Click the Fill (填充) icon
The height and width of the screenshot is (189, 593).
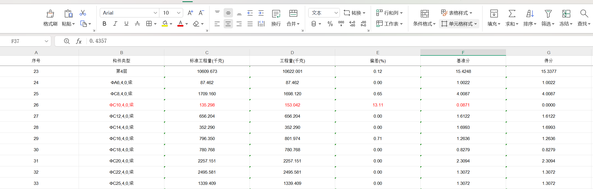[x=494, y=14]
